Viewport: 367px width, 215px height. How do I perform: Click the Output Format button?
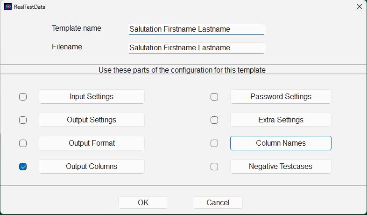[92, 143]
